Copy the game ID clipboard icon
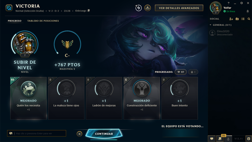252x142 pixels. tap(89, 11)
